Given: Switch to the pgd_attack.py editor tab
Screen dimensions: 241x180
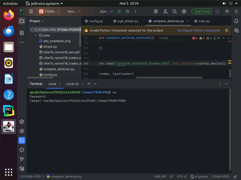Looking at the screenshot, I should [125, 21].
